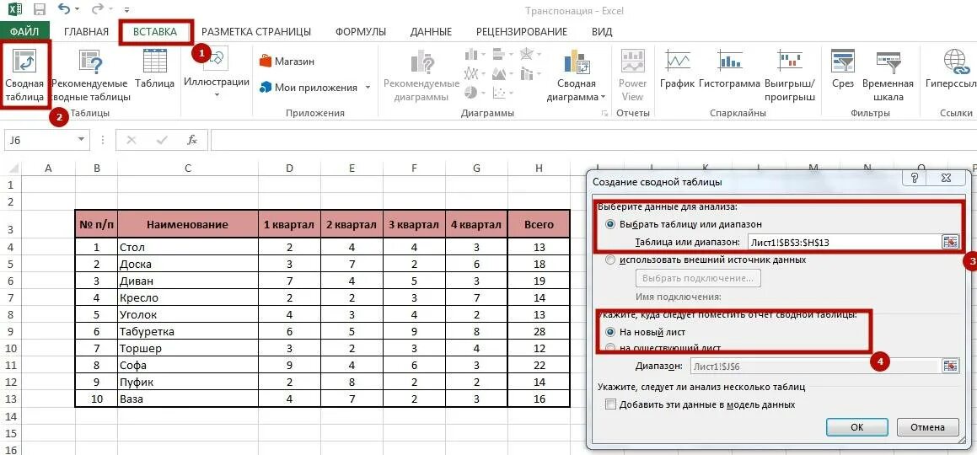
Task: Expand the Иллюстрации dropdown arrow
Action: (217, 95)
